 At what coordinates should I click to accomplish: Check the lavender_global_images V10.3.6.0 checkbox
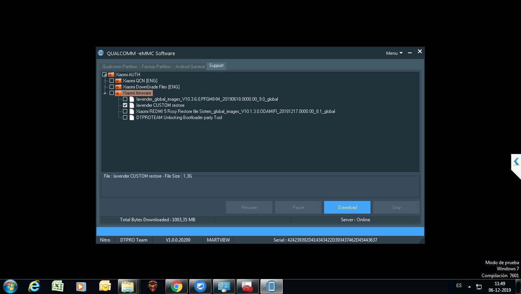125,99
